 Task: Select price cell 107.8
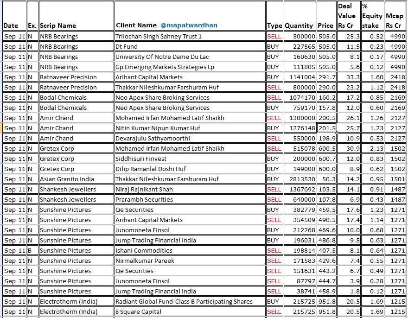(x=326, y=199)
